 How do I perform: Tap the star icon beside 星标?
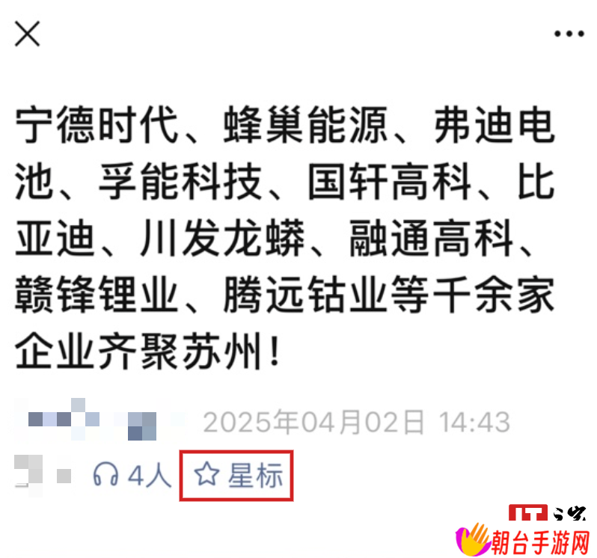pos(206,474)
